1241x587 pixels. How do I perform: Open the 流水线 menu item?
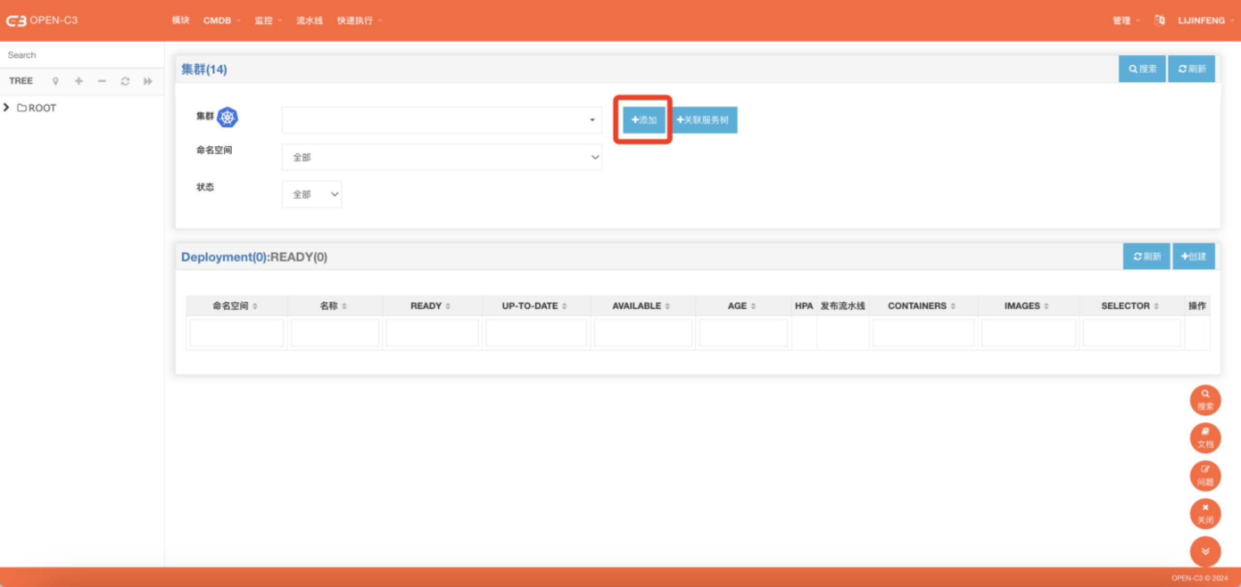pos(309,20)
